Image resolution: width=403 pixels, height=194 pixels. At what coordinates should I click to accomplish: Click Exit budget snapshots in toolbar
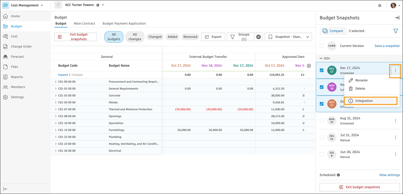click(76, 37)
